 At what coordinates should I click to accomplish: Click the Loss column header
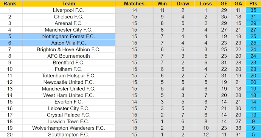[x=206, y=3]
